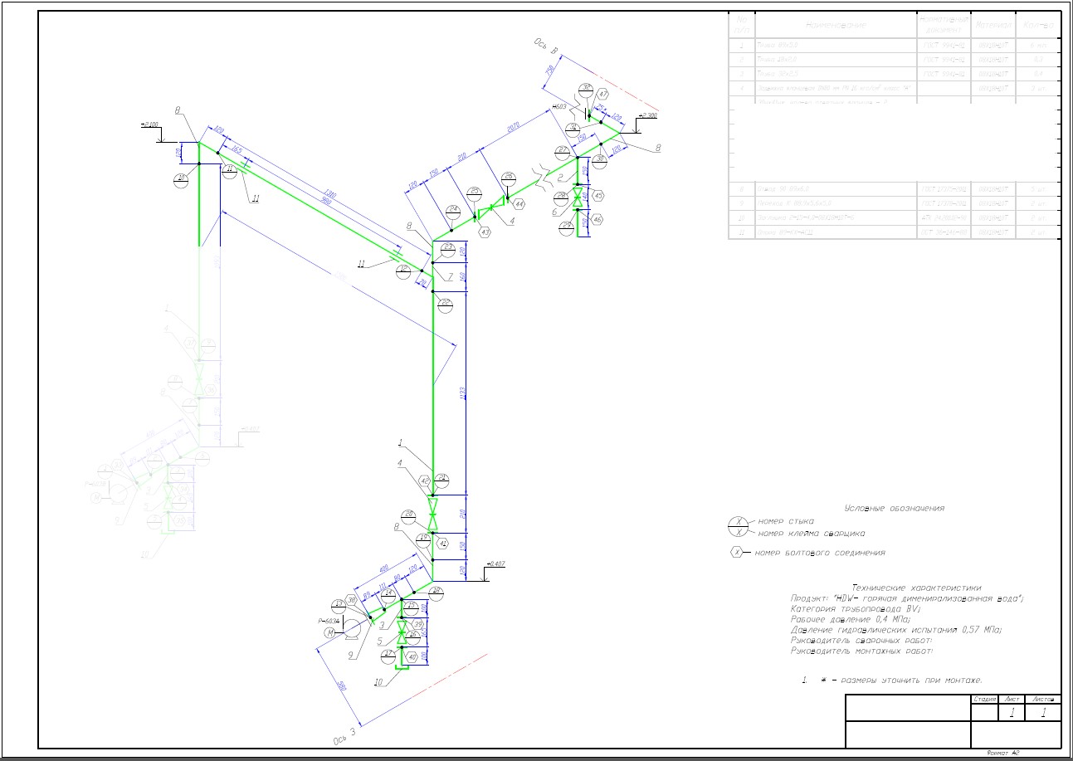Select the 'Ось В' axis label
Image resolution: width=1073 pixels, height=761 pixels.
point(545,47)
